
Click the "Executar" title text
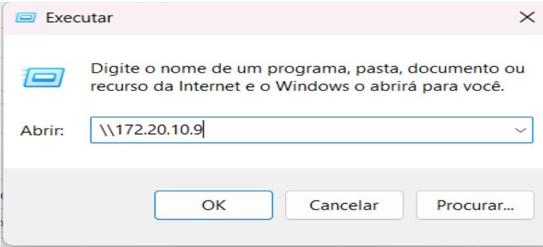pos(79,18)
